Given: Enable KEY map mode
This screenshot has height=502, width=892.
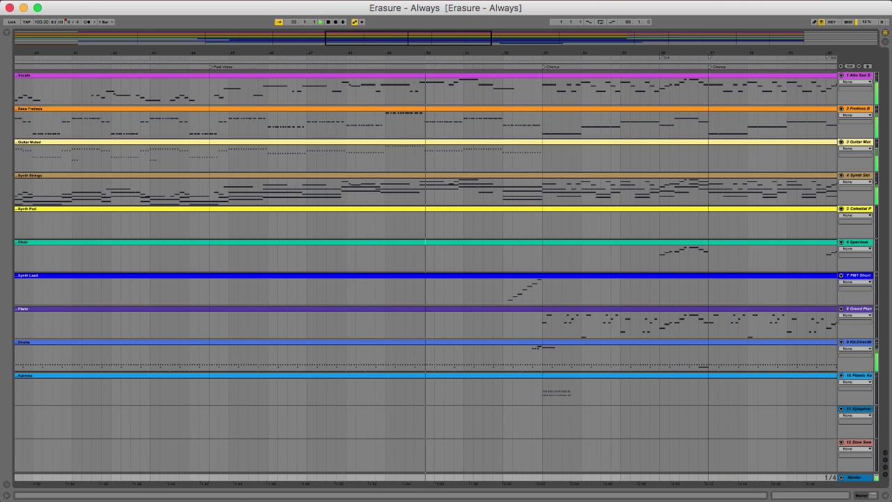Looking at the screenshot, I should point(832,22).
